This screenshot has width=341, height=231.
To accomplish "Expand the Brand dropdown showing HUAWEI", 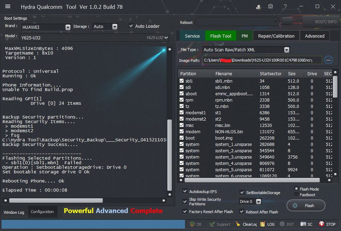I will coord(68,27).
